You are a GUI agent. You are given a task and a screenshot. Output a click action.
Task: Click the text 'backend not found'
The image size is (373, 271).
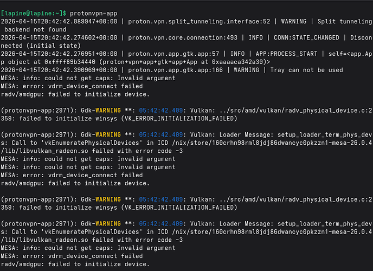[x=35, y=29]
